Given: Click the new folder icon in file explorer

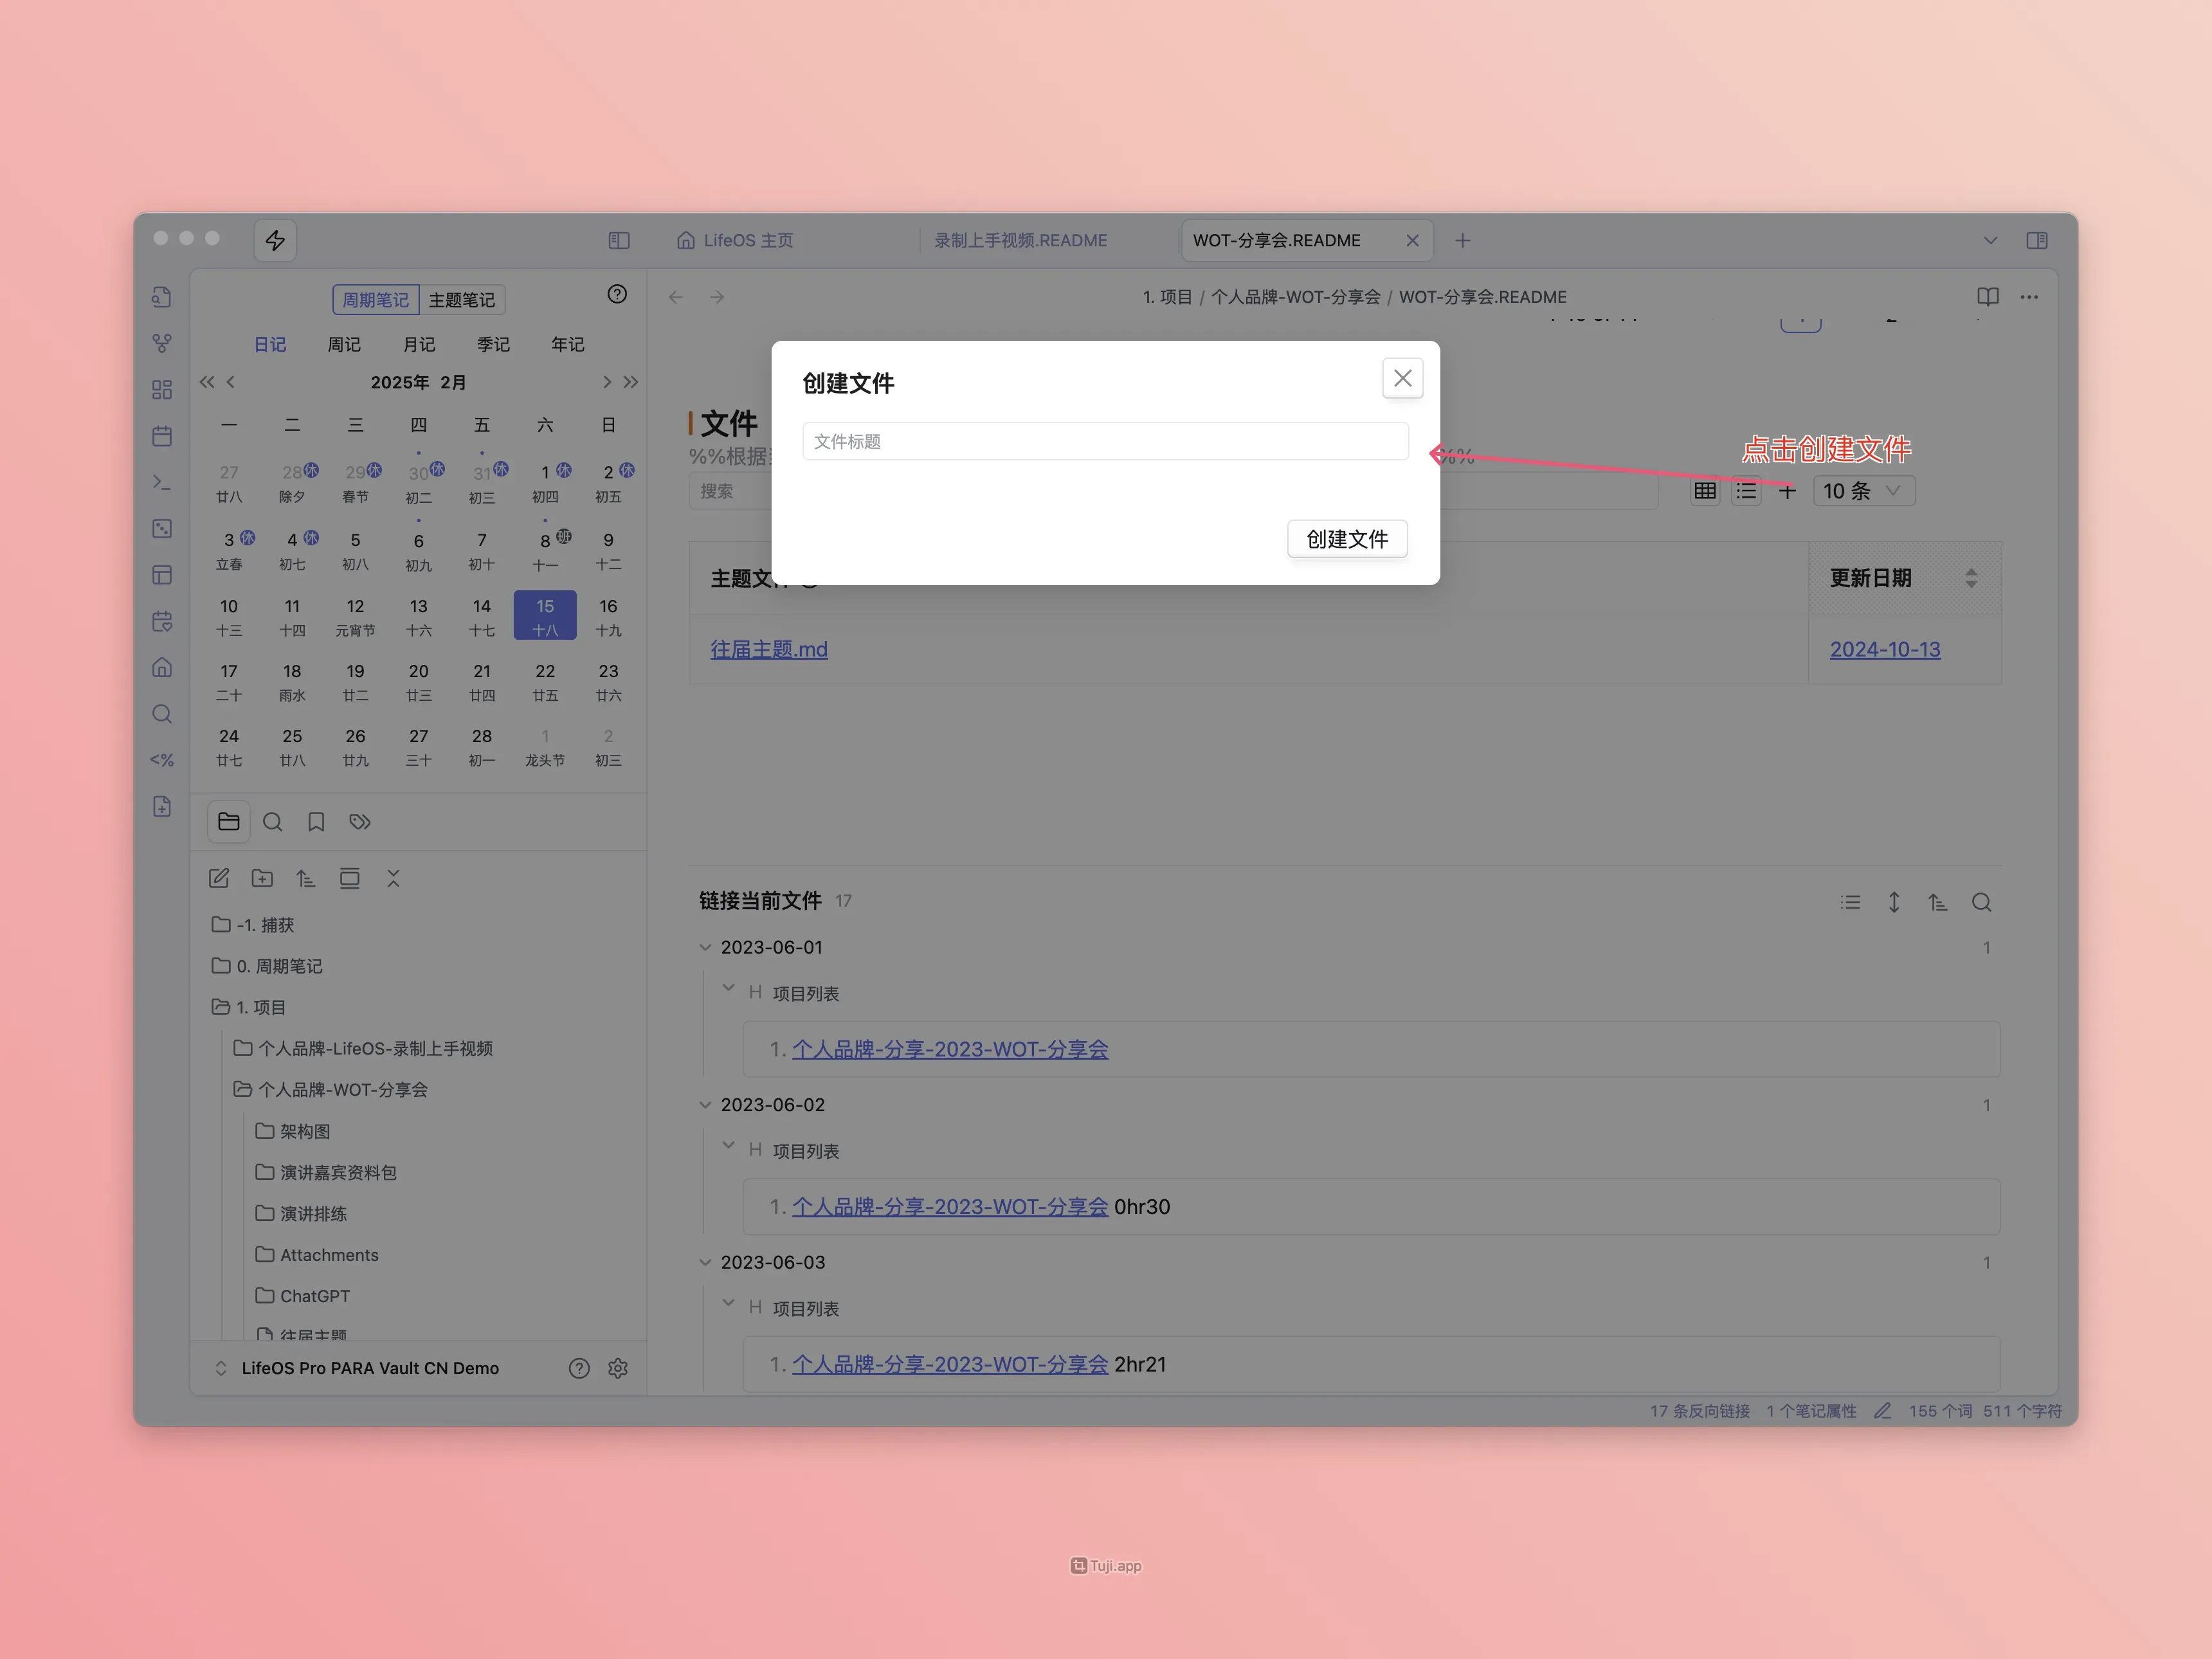Looking at the screenshot, I should (262, 879).
